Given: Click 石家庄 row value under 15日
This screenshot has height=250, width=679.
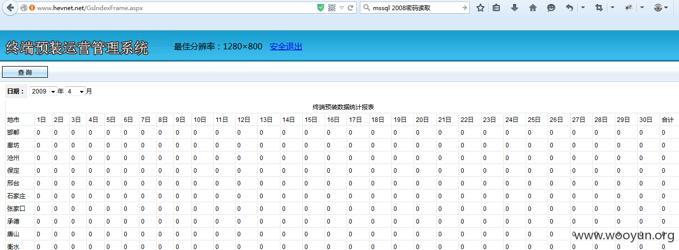Looking at the screenshot, I should click(306, 196).
